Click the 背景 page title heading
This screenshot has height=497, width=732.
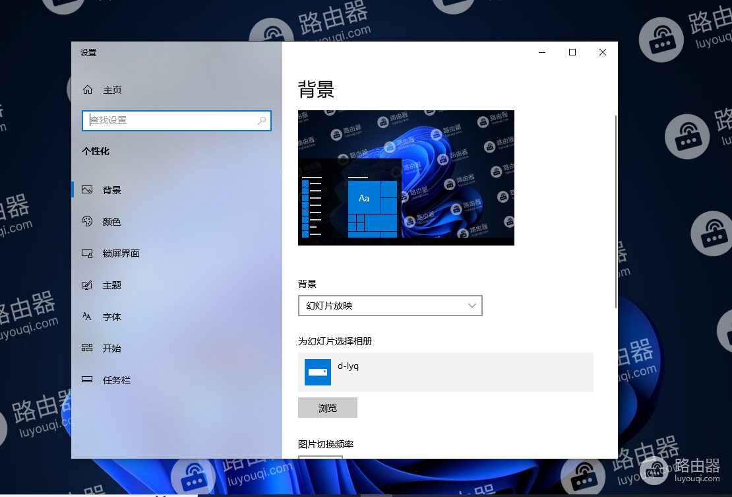click(x=316, y=89)
